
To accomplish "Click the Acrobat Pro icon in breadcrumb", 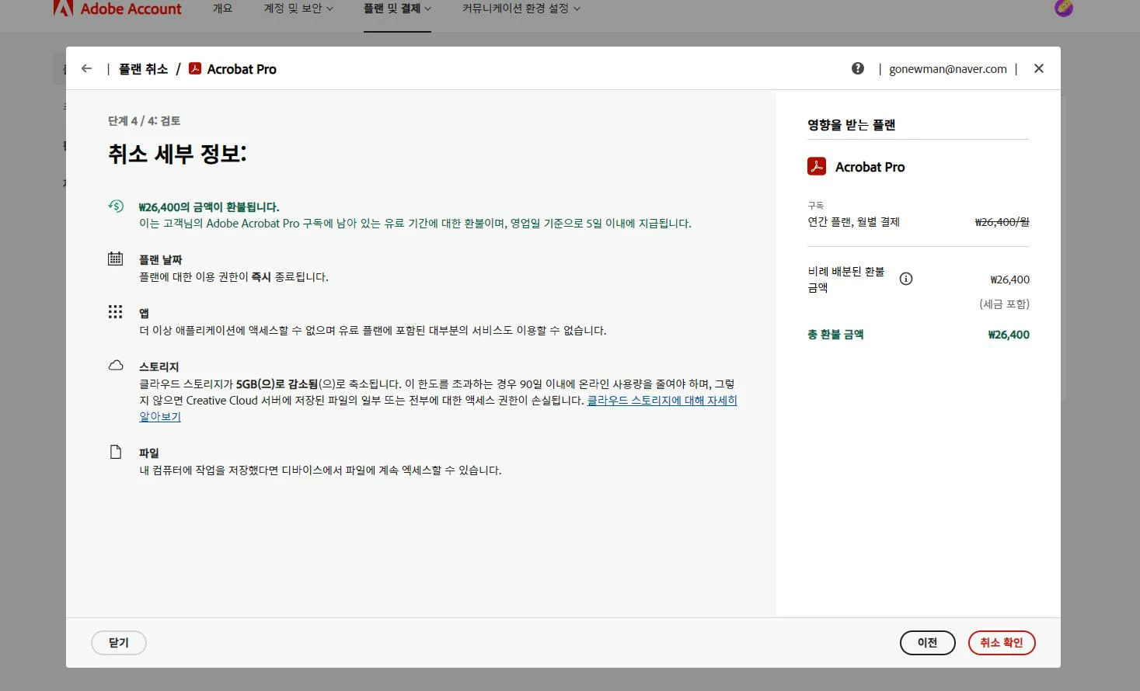I will coord(195,68).
